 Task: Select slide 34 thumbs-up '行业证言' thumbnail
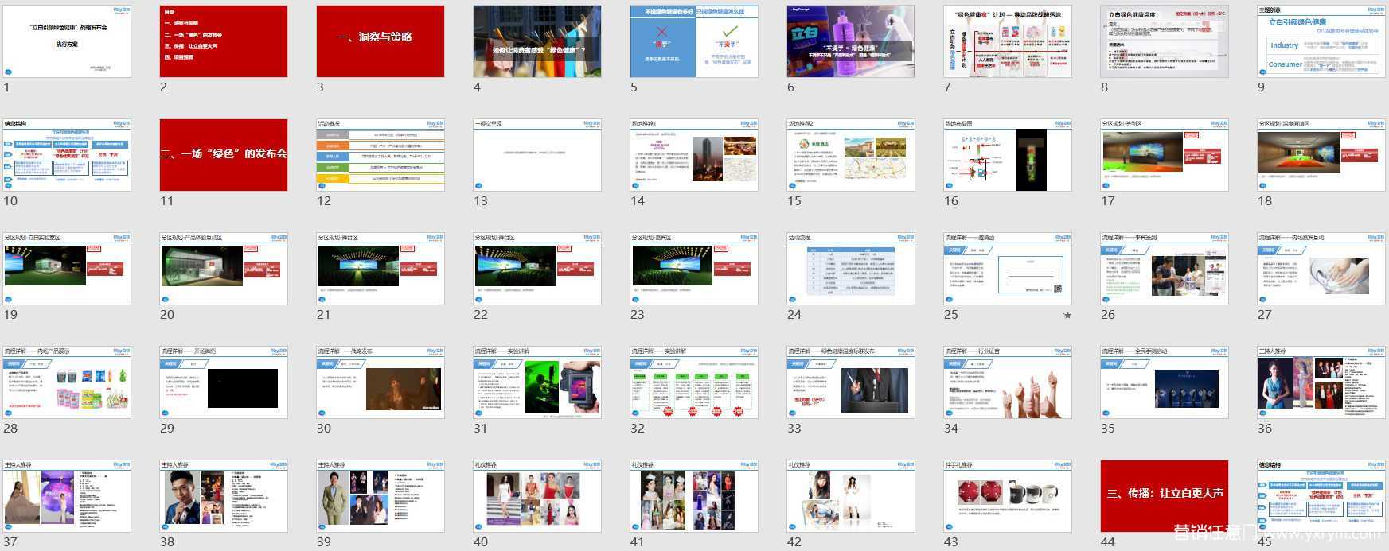click(x=1008, y=382)
